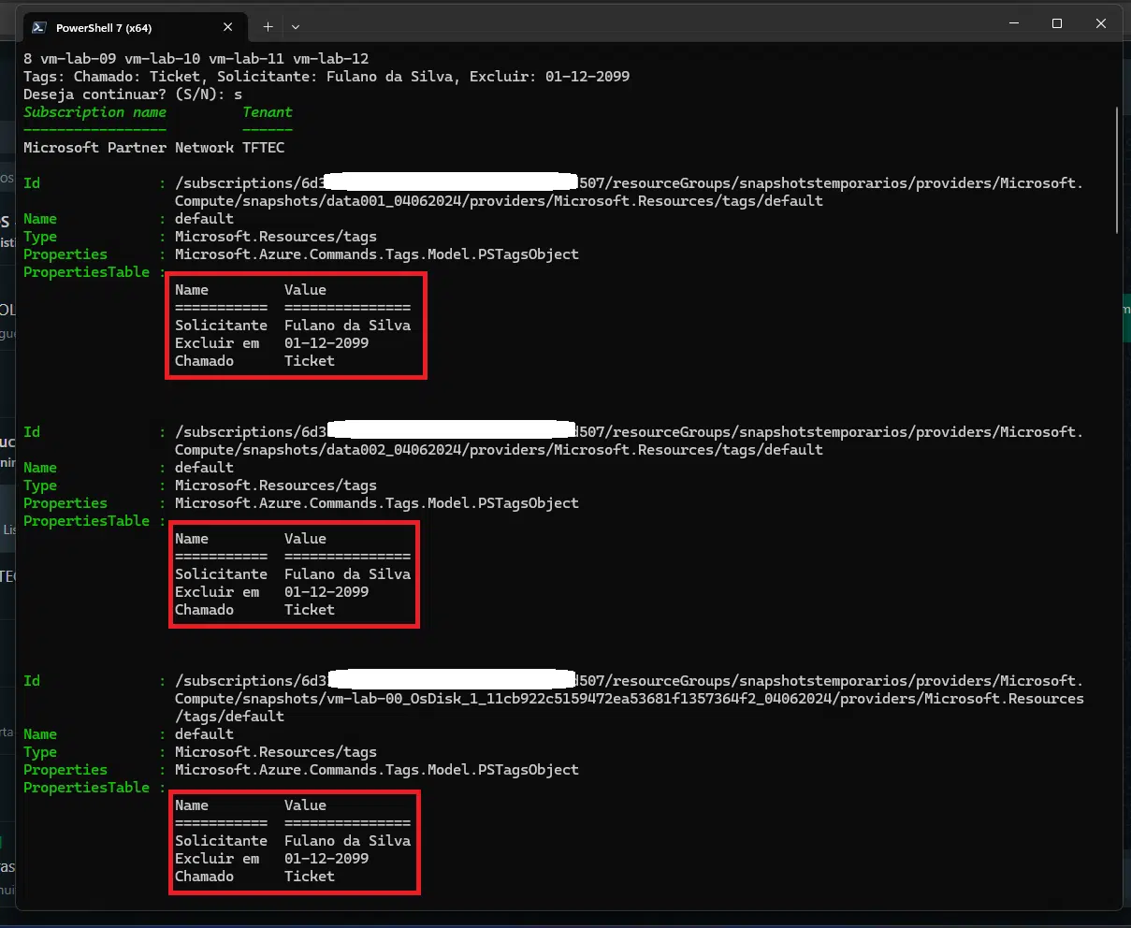
Task: Close the PowerShell 7 (x64) tab
Action: 228,27
